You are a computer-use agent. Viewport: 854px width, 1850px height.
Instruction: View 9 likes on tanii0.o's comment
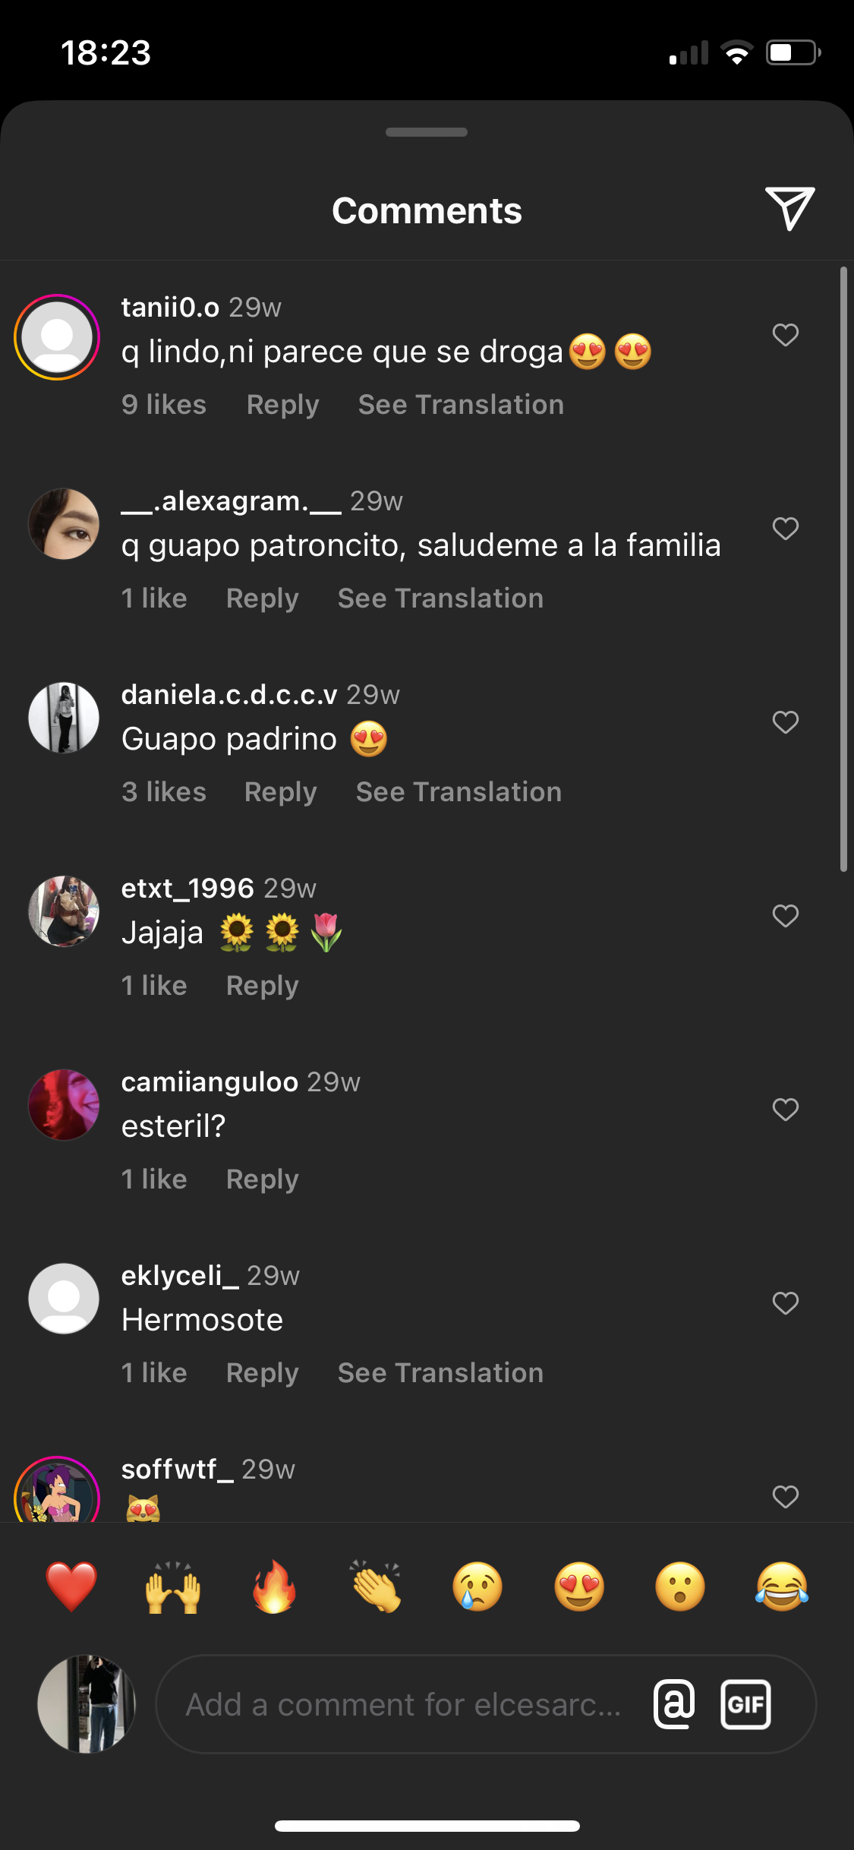[164, 405]
